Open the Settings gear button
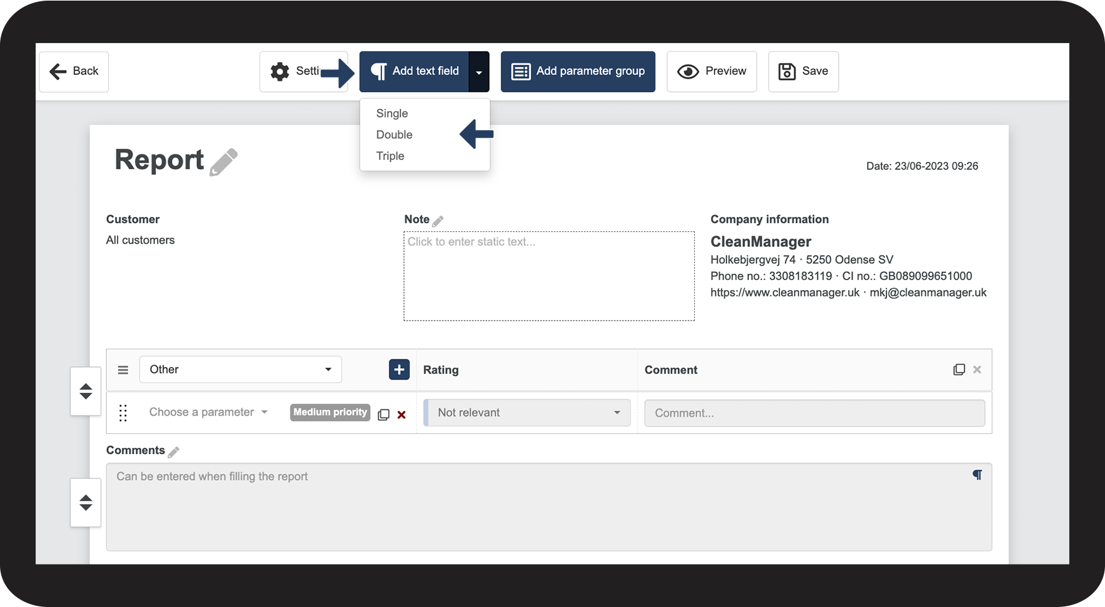 coord(303,71)
